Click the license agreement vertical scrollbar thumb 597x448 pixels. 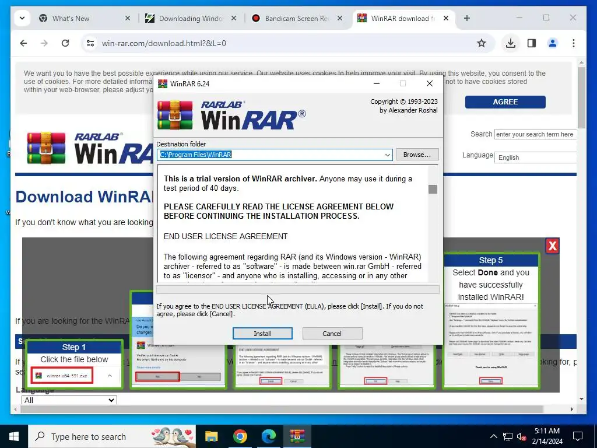point(433,190)
